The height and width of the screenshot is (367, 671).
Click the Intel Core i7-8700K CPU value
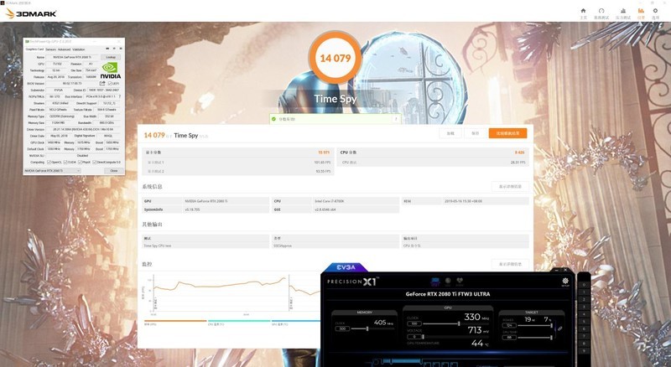329,201
